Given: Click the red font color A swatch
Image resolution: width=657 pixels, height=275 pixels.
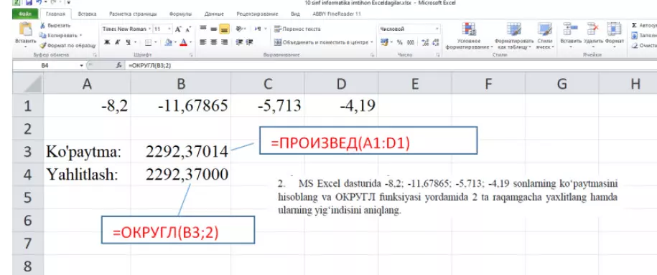Looking at the screenshot, I should (182, 42).
